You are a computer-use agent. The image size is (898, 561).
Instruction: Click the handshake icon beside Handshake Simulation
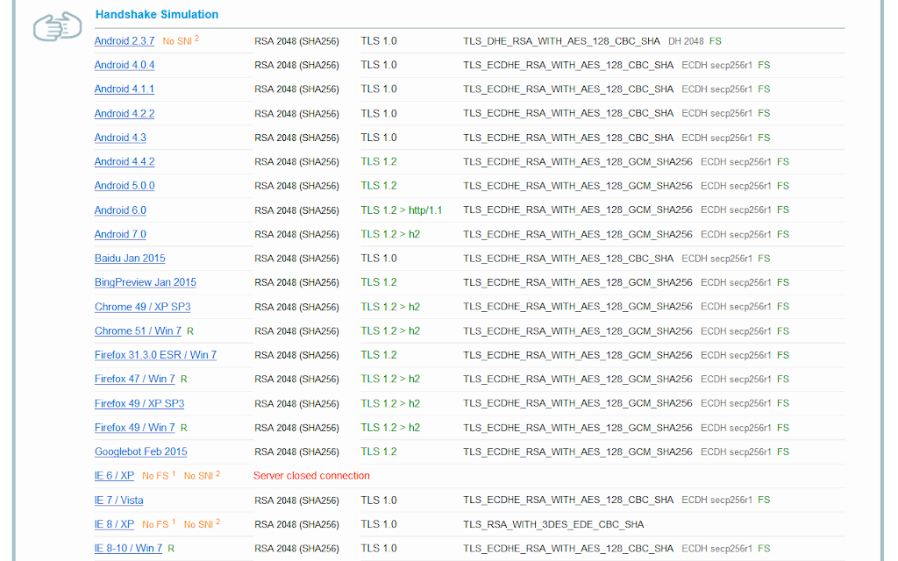click(x=57, y=26)
